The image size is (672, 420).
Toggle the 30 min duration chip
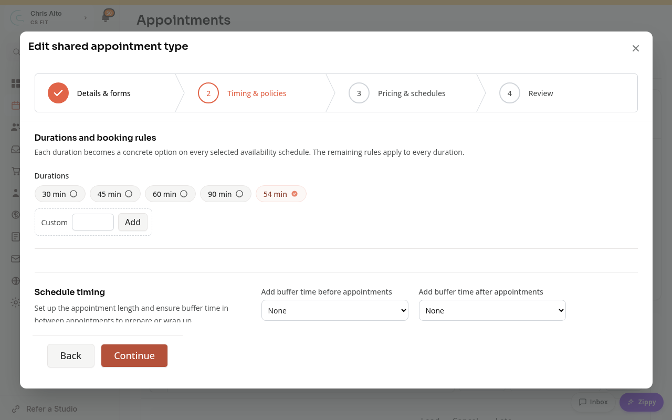[60, 194]
